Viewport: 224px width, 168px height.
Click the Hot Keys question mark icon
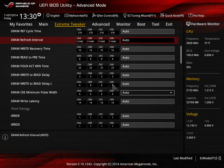pyautogui.click(x=190, y=15)
